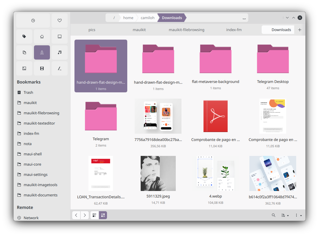Switch to grid view mode
Viewport: 319px width, 236px height.
coord(103,215)
